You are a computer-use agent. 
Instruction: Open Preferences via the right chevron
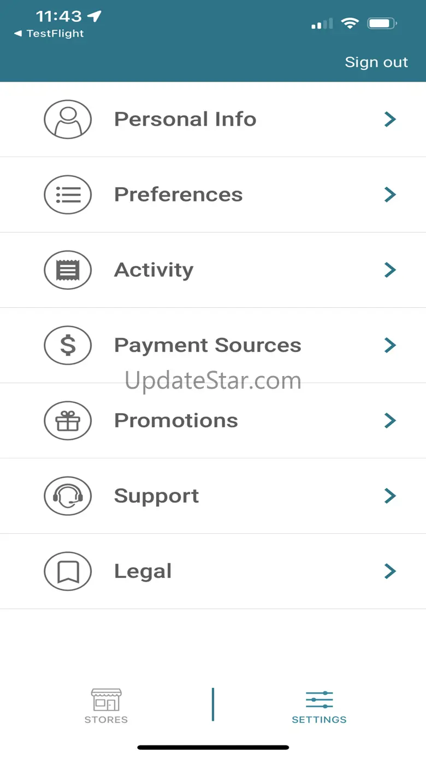pyautogui.click(x=389, y=194)
